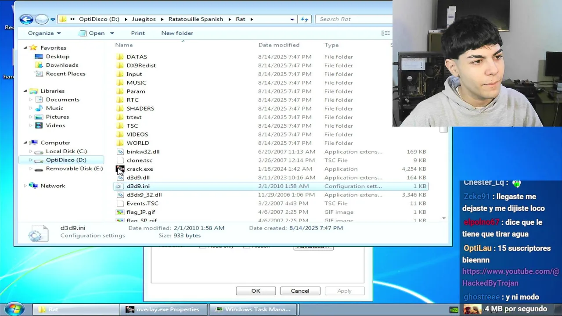Click the Search Rat field
The height and width of the screenshot is (316, 562).
click(x=354, y=19)
